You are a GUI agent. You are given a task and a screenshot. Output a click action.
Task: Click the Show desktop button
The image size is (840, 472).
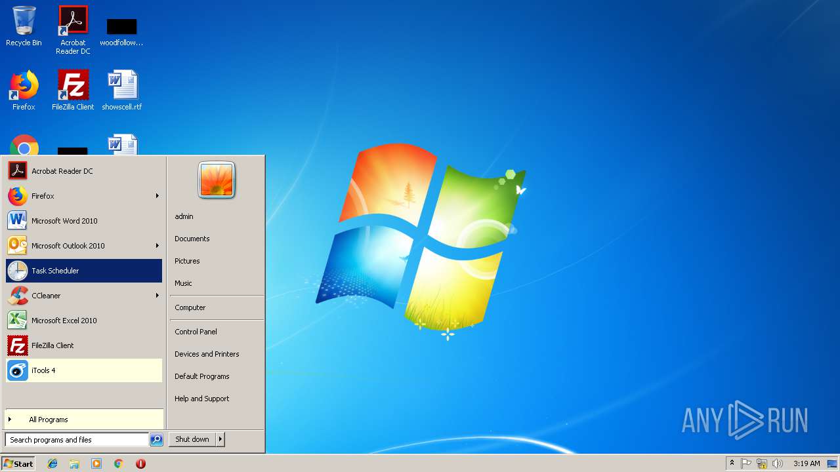pyautogui.click(x=832, y=463)
